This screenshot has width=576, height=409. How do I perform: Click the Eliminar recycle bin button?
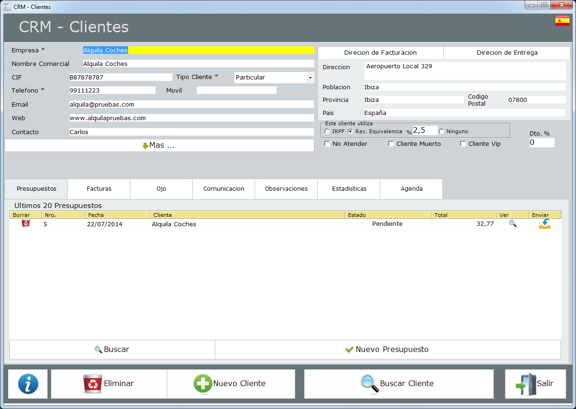point(109,384)
